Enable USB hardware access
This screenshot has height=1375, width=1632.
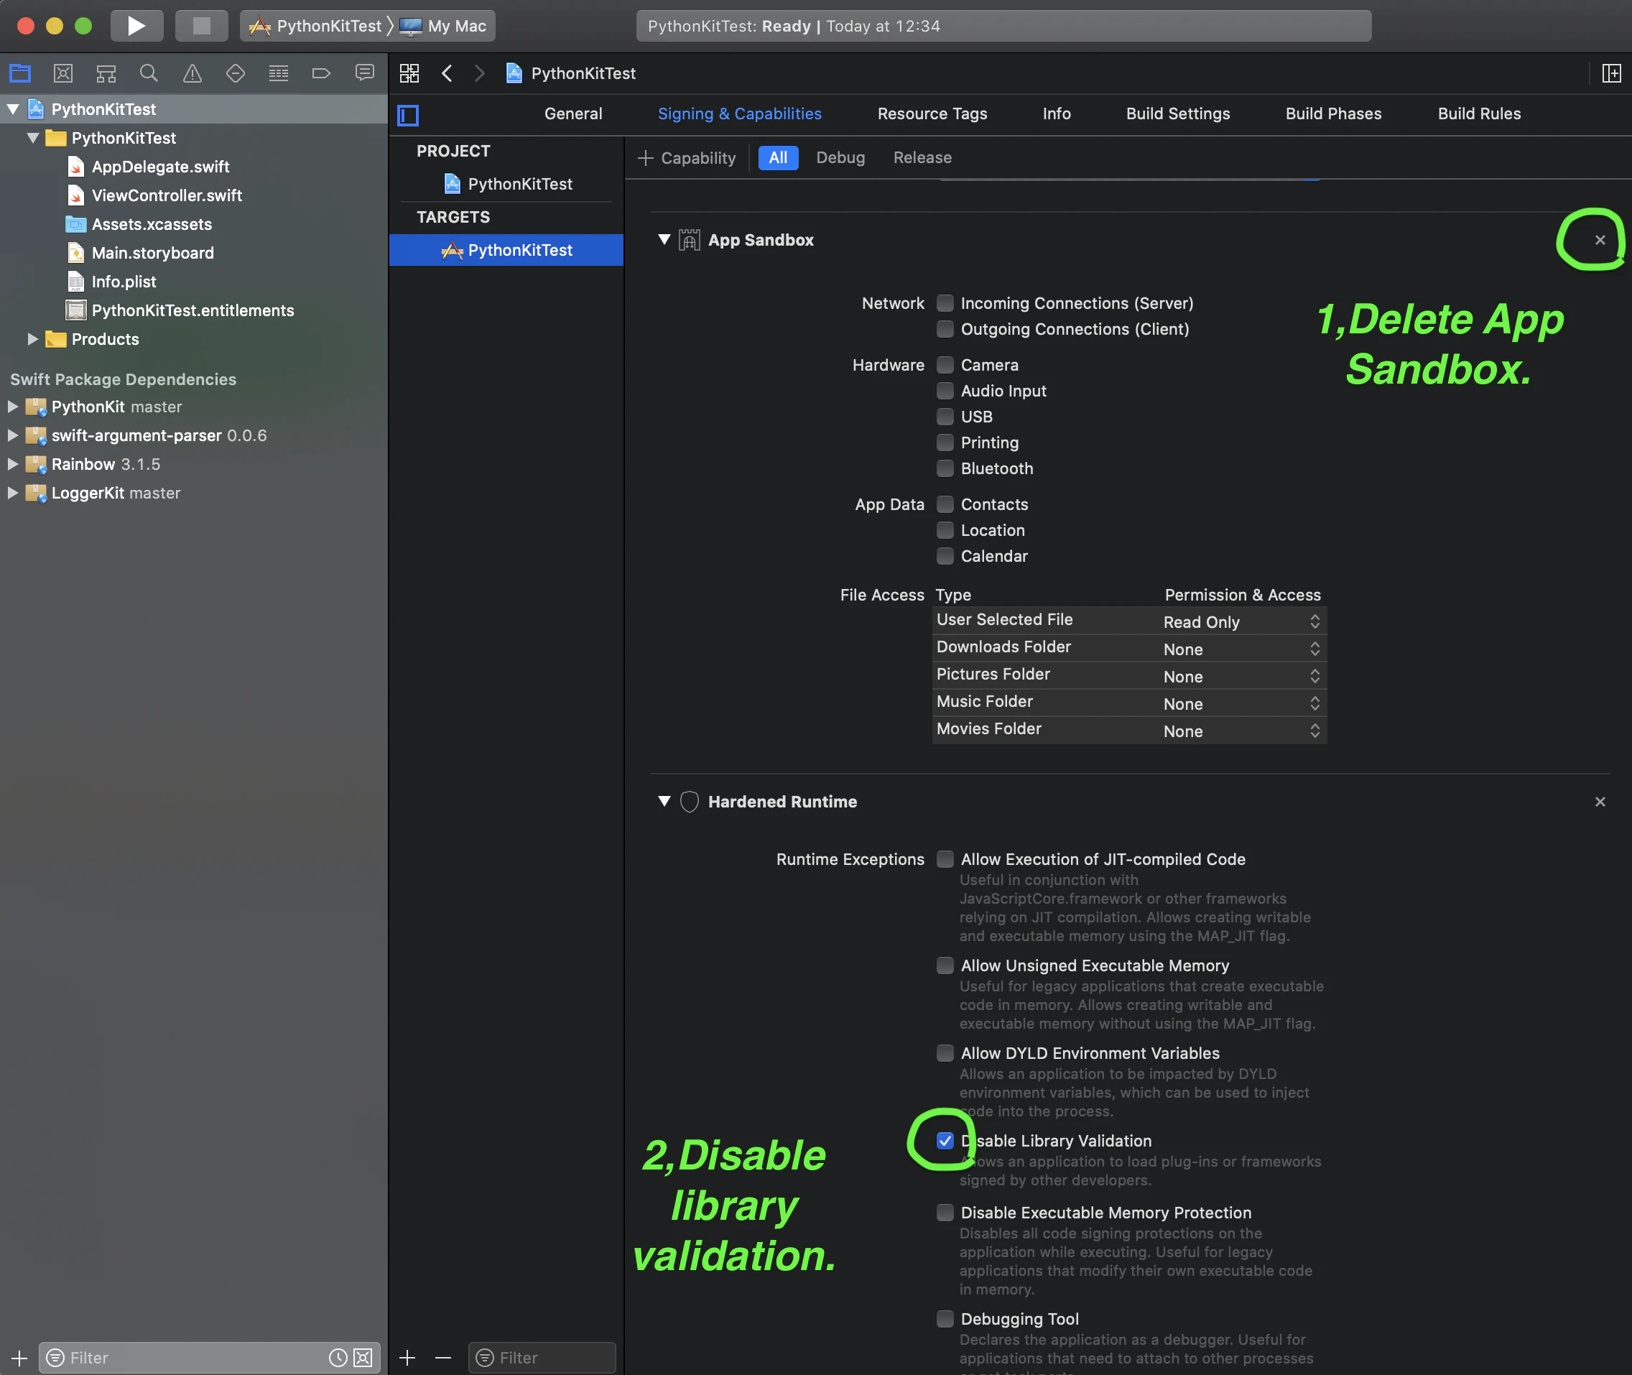[945, 416]
